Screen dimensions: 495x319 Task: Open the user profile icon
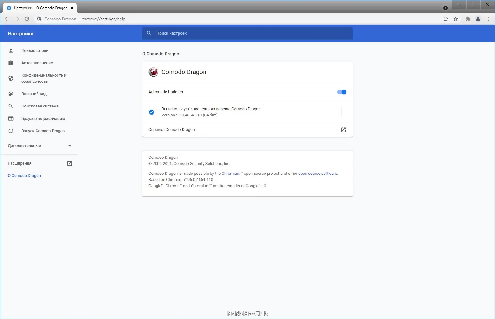[x=478, y=19]
